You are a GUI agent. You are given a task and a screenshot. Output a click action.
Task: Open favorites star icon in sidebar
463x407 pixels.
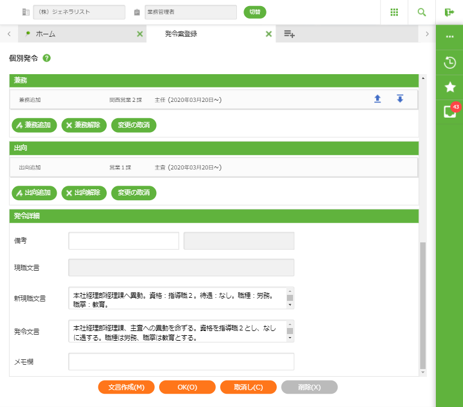pos(449,87)
